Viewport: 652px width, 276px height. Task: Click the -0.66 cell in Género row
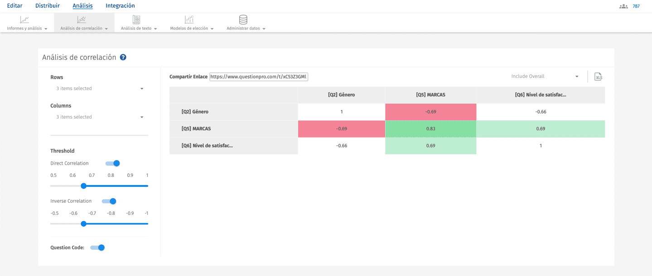(541, 112)
